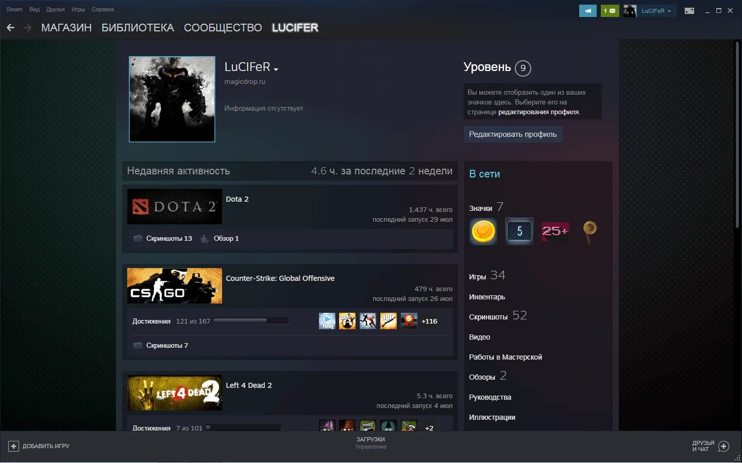Click thumbs-up icon beside Обзор 1
Viewport: 742px width, 463px height.
click(x=204, y=238)
